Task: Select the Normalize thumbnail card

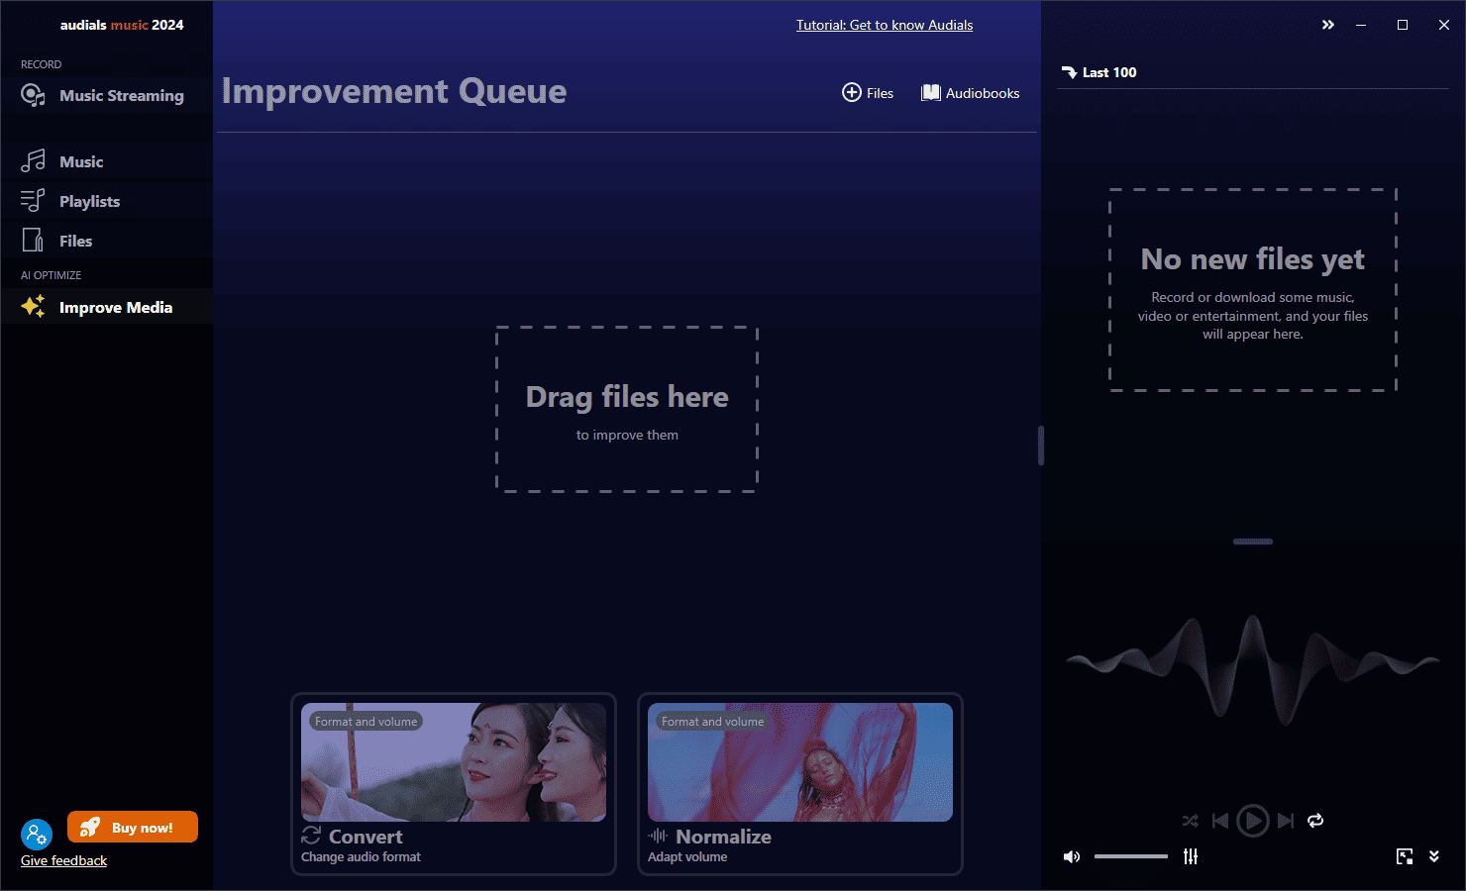Action: click(x=799, y=762)
